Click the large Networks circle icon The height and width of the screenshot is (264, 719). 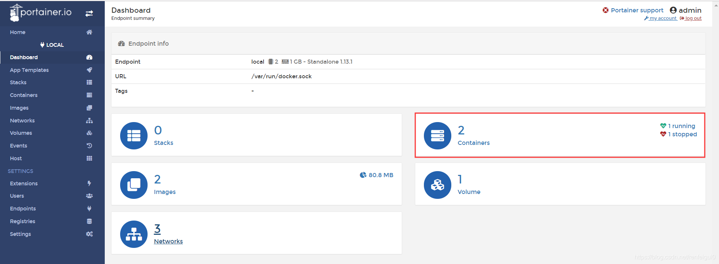(134, 234)
